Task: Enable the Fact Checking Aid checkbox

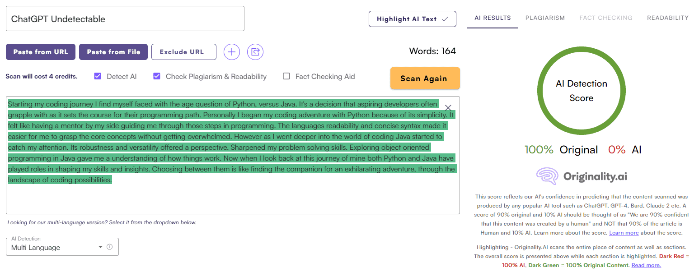Action: [x=286, y=76]
